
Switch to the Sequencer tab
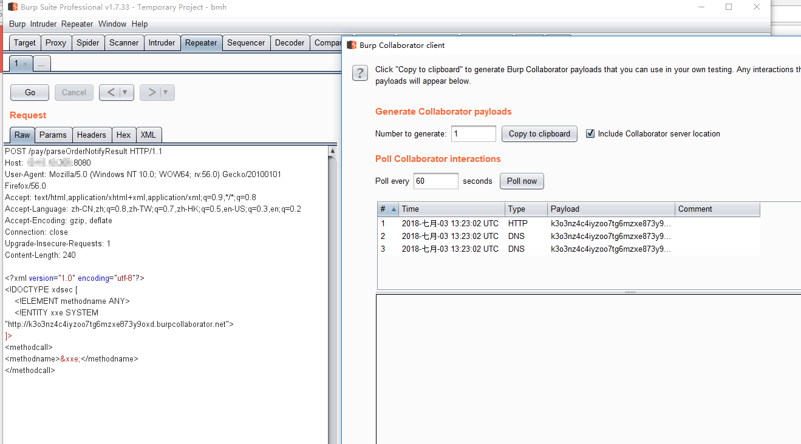click(246, 43)
